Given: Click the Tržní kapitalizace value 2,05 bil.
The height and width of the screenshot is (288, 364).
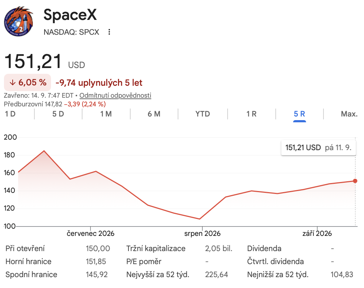Looking at the screenshot, I should [219, 249].
